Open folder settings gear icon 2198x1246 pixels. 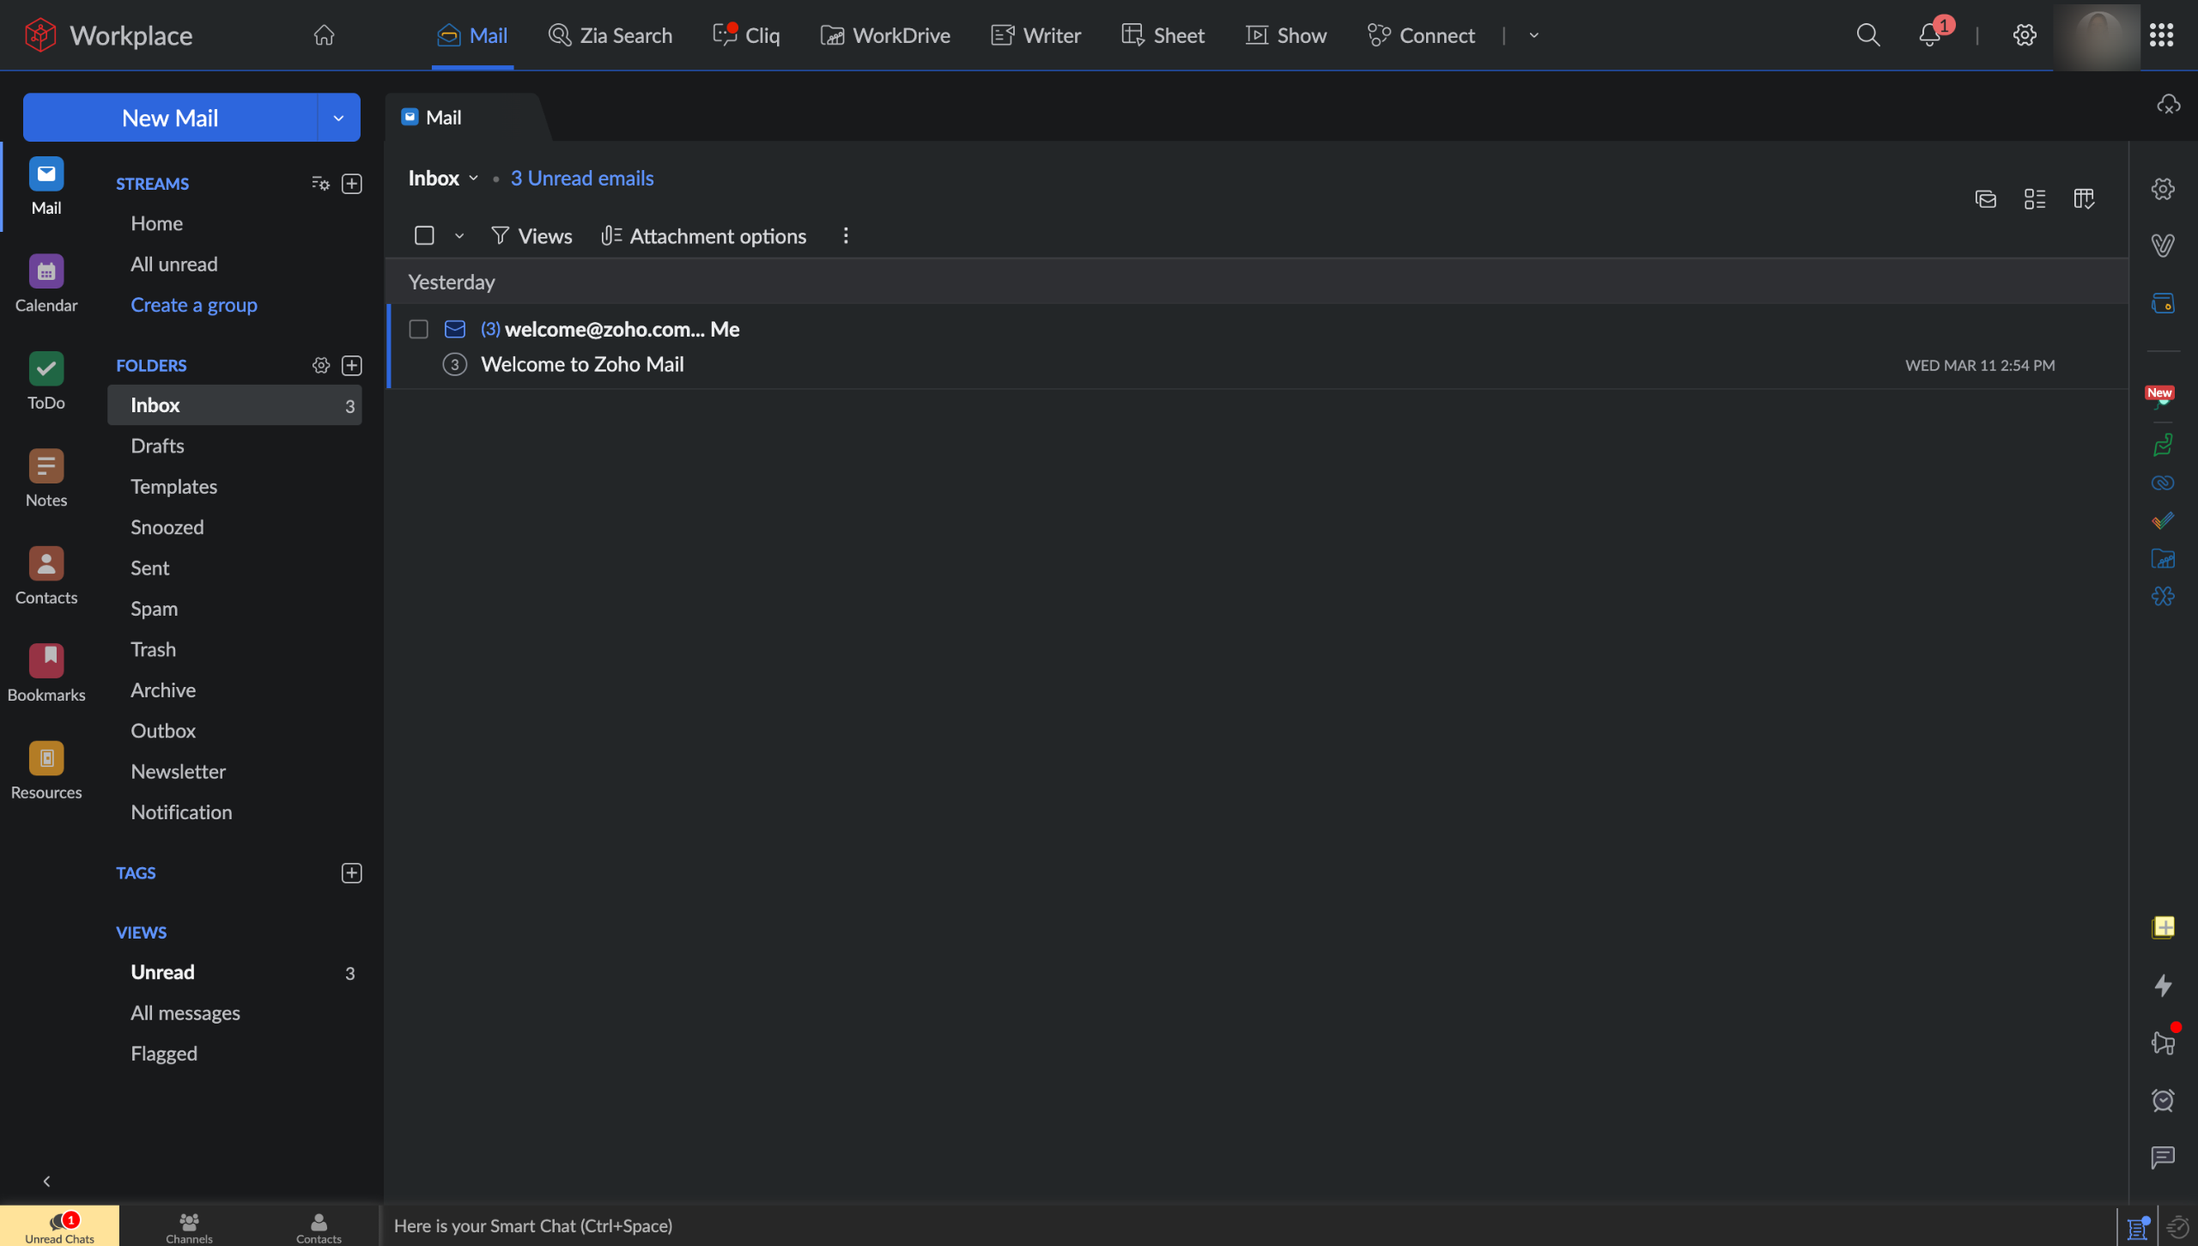point(320,366)
